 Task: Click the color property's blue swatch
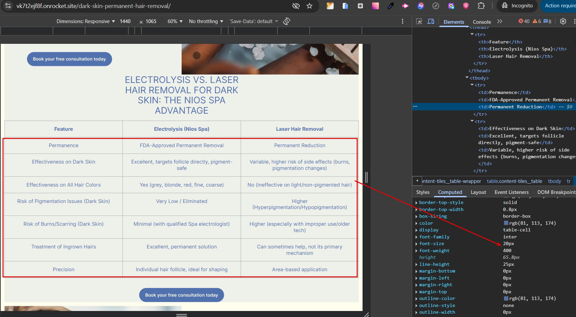click(506, 223)
